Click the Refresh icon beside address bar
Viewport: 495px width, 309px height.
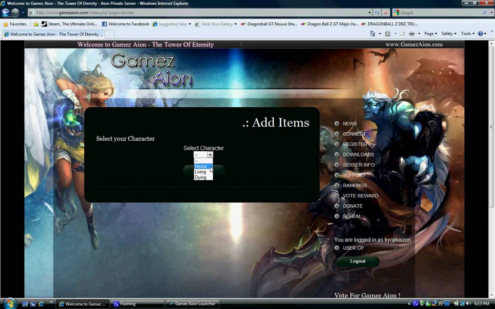[x=377, y=12]
